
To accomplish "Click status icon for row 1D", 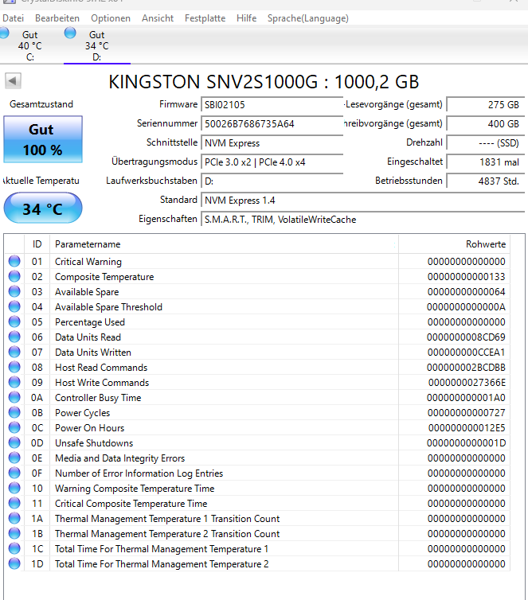I will pos(14,563).
